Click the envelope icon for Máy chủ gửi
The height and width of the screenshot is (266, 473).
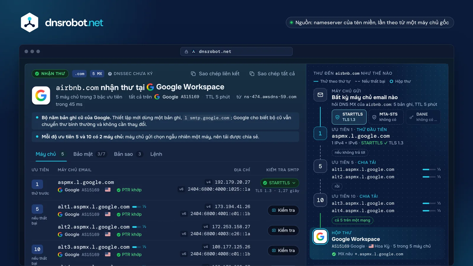pos(320,95)
